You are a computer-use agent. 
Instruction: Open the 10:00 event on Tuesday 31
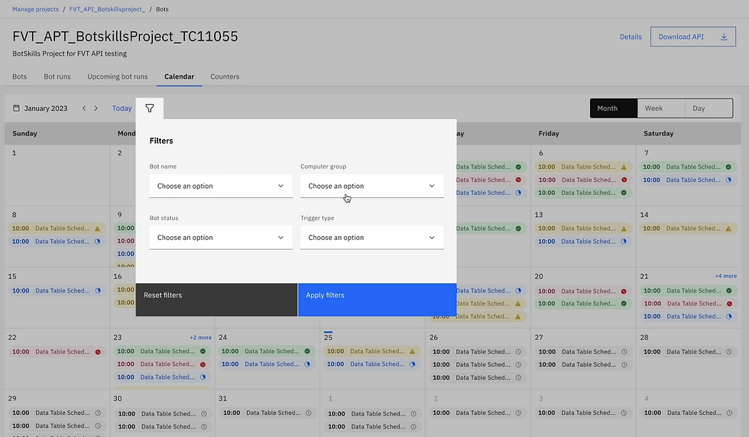pos(267,413)
